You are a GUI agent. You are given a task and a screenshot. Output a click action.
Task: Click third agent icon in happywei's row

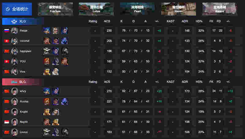[x=65, y=51]
